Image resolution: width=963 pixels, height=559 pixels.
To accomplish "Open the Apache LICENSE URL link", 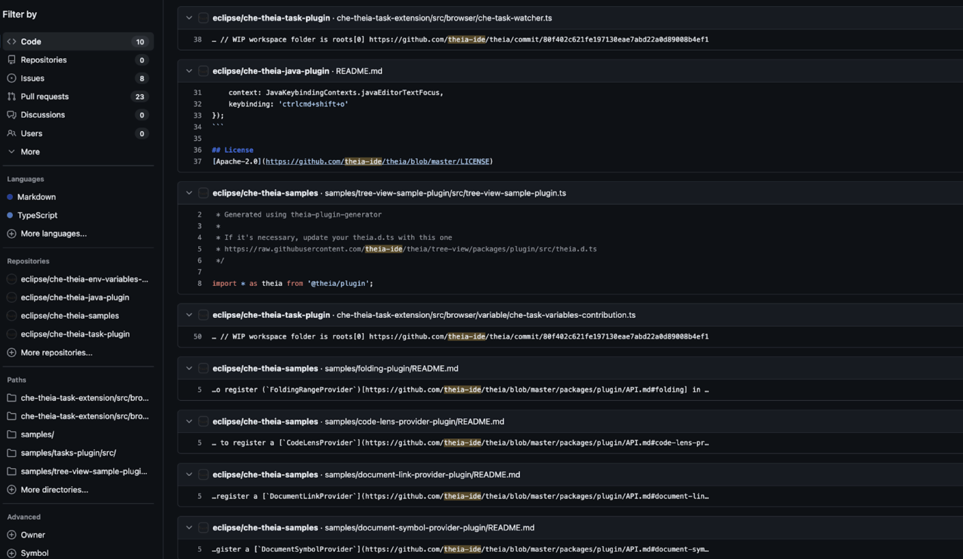I will pyautogui.click(x=377, y=161).
